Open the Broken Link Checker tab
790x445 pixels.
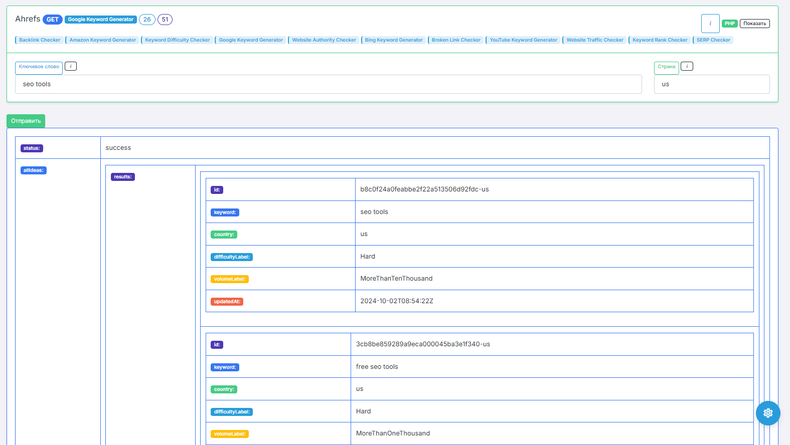tap(456, 40)
